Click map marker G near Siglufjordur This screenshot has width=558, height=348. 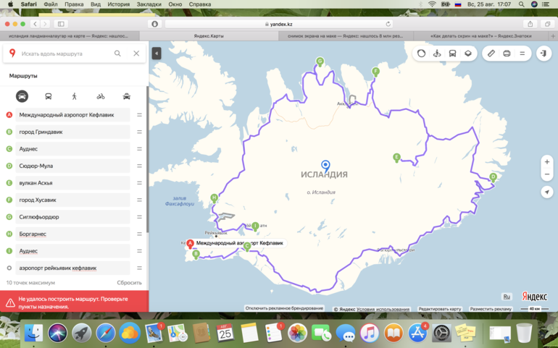[x=320, y=61]
